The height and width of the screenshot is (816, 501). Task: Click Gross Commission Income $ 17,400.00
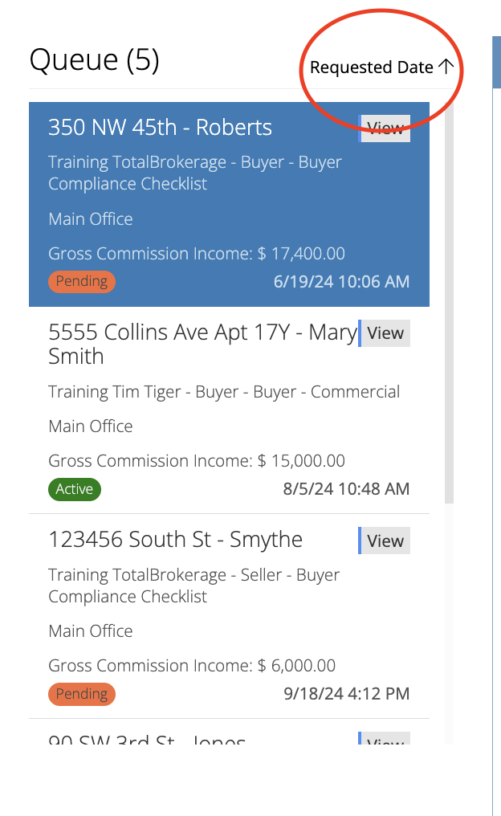pos(197,254)
